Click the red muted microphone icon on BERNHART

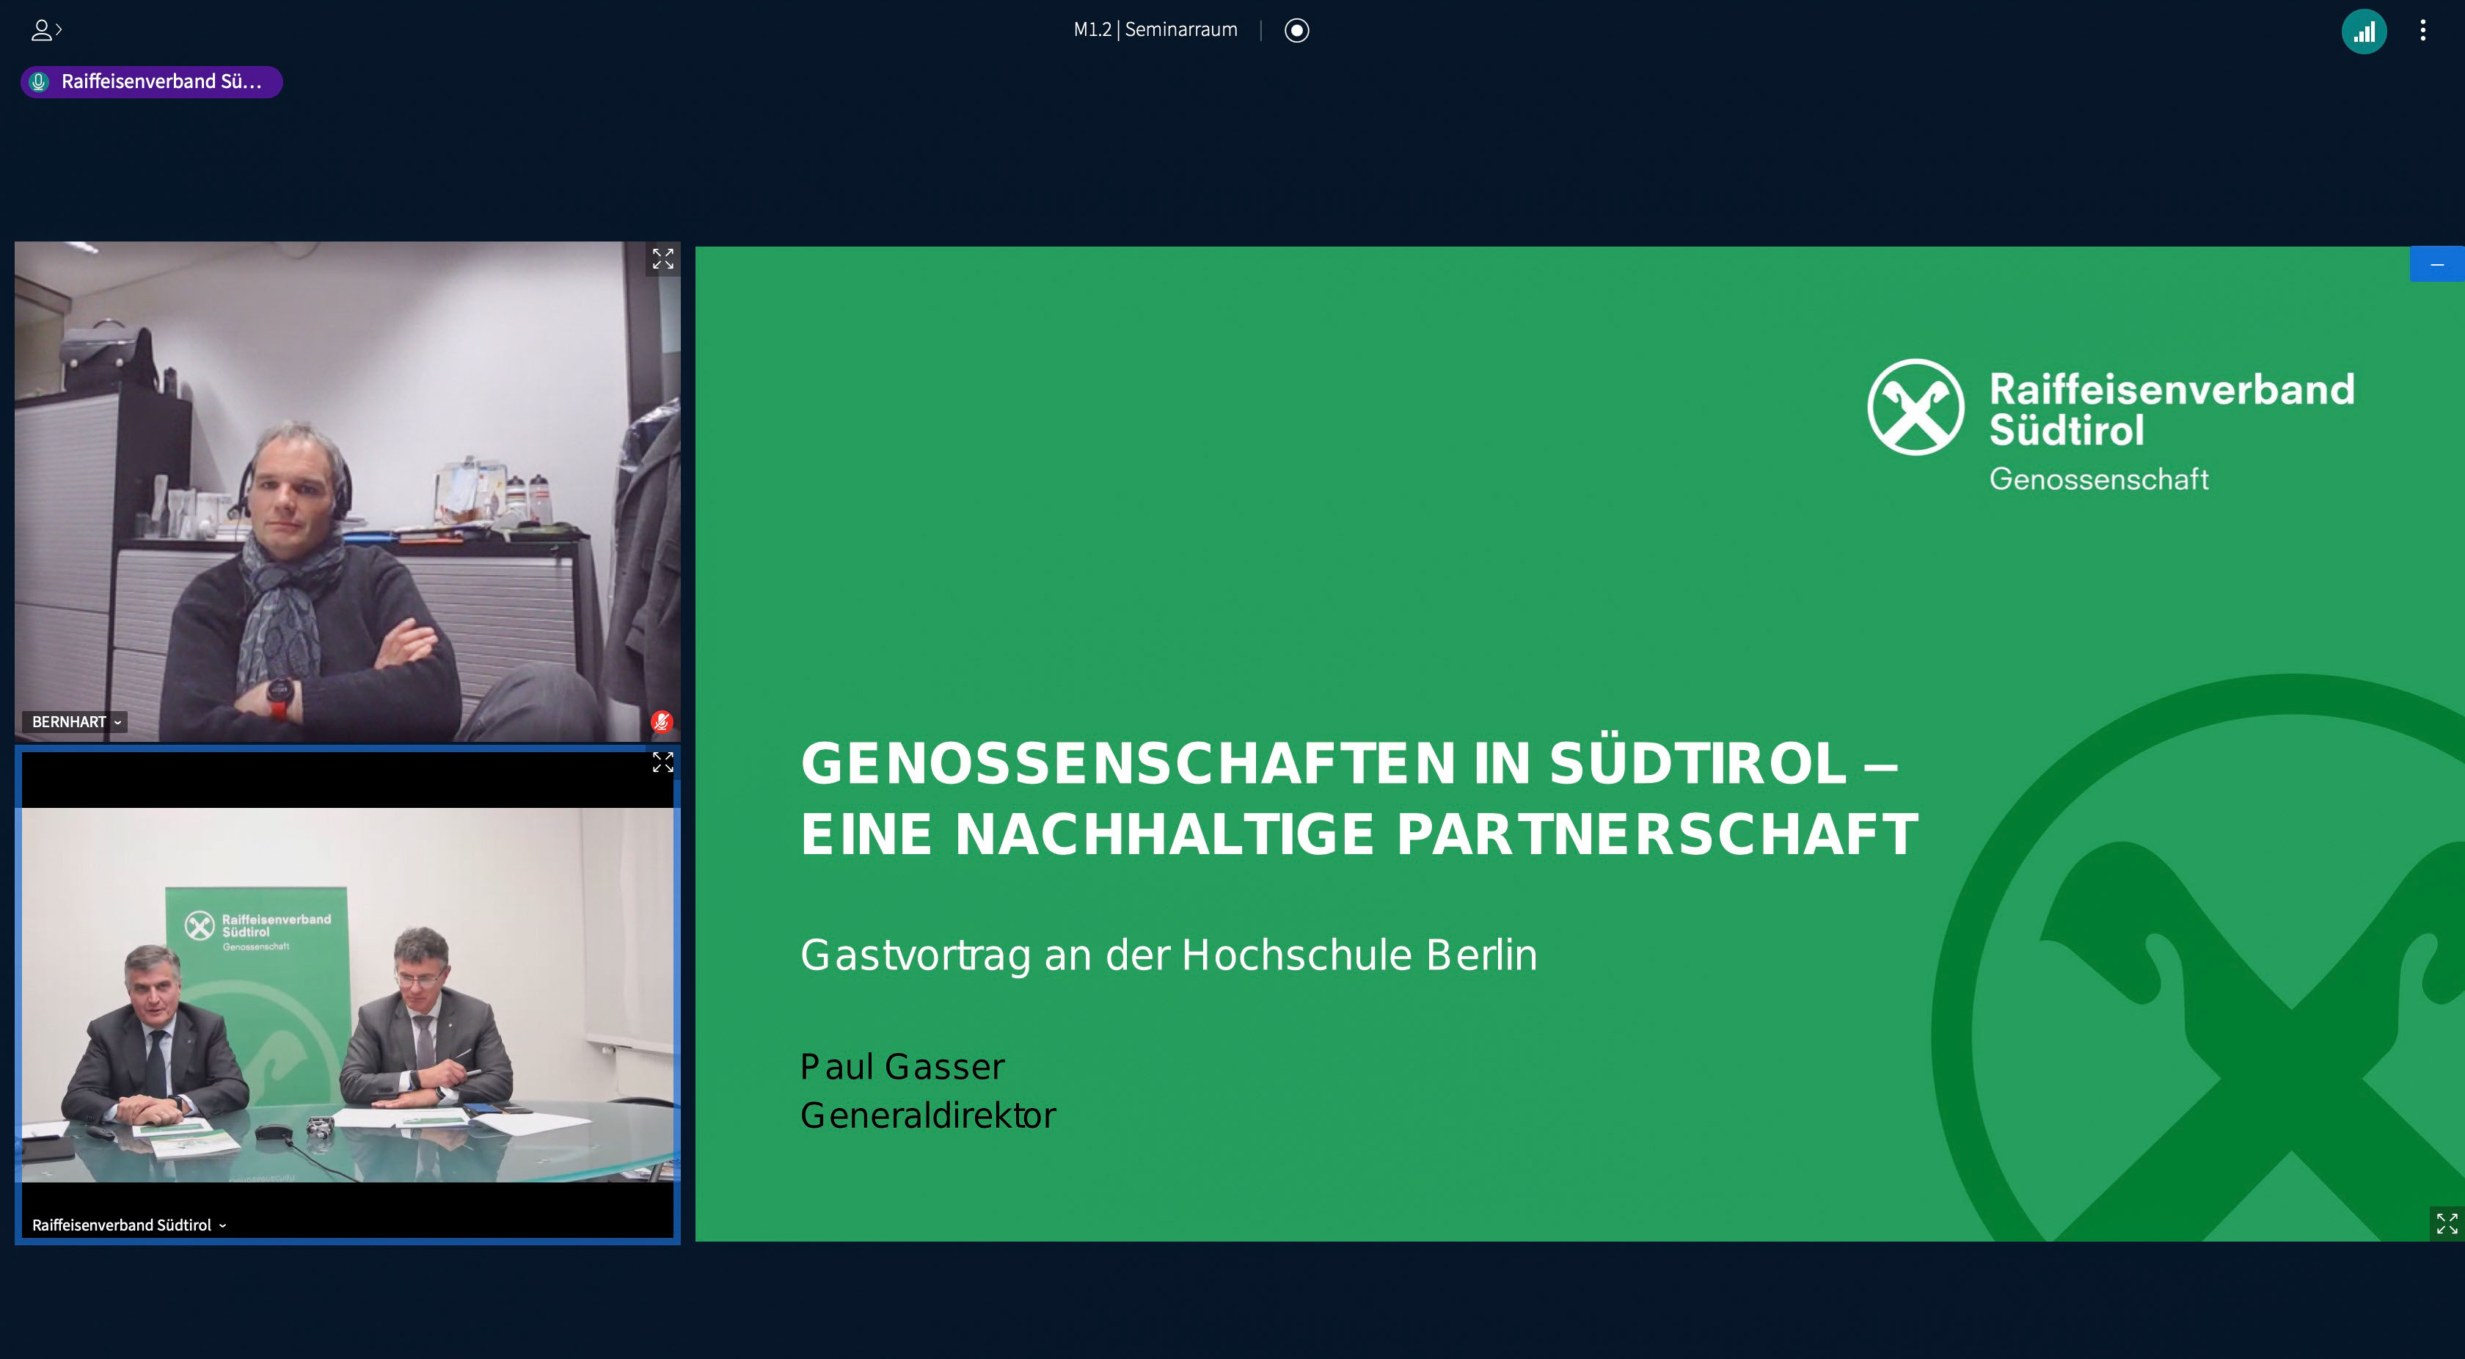661,721
